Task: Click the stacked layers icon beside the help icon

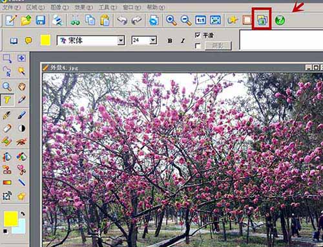Action: click(262, 20)
